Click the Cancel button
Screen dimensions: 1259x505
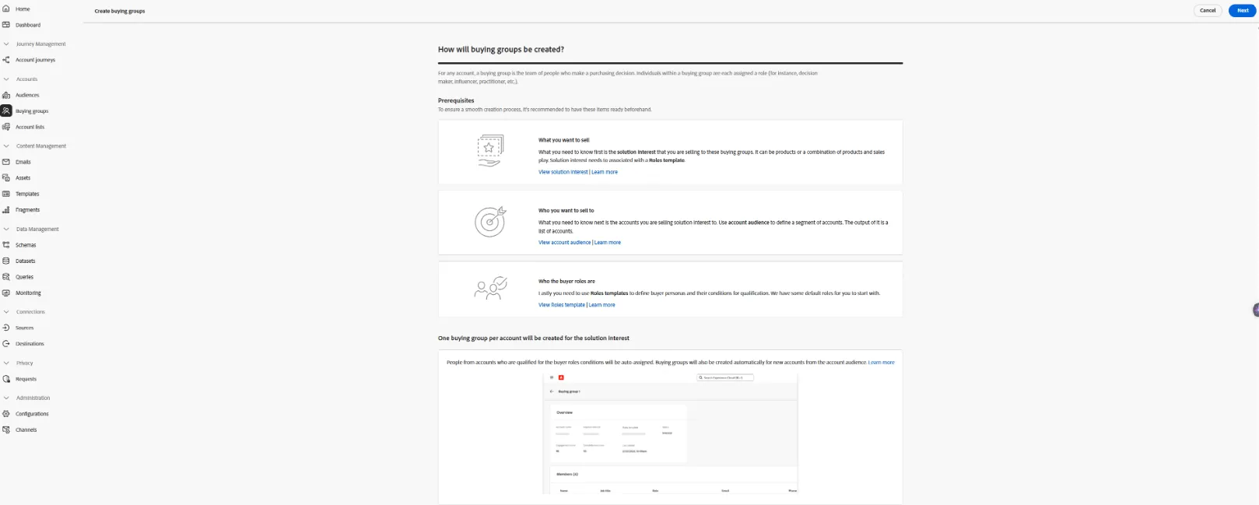1208,10
